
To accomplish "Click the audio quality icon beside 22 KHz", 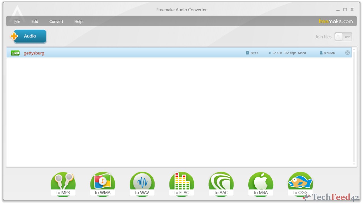I will coord(270,53).
